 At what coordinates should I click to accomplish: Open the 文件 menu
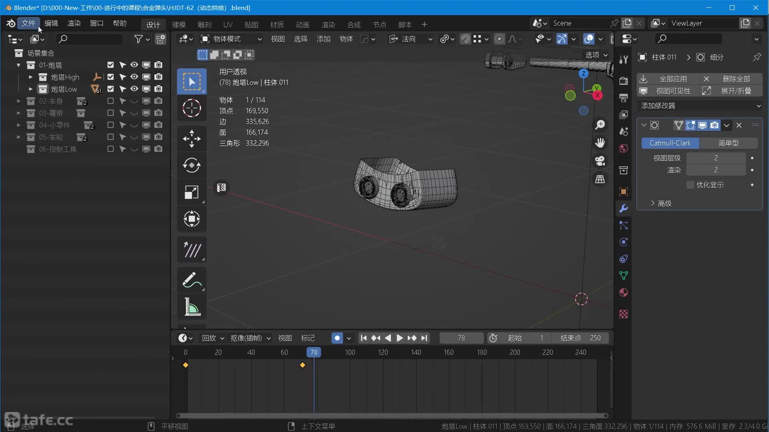28,23
